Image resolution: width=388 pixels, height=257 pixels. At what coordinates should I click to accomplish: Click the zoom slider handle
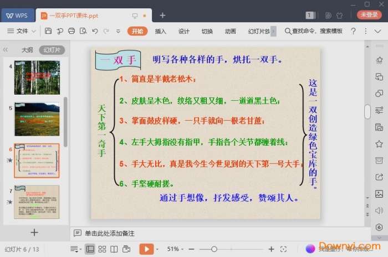pyautogui.click(x=214, y=249)
